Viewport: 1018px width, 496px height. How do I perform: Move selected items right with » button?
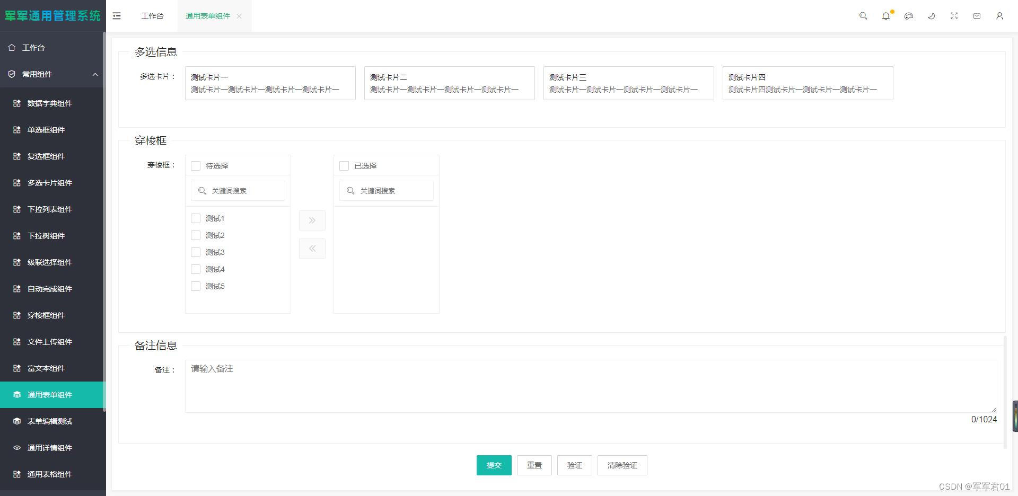coord(312,220)
